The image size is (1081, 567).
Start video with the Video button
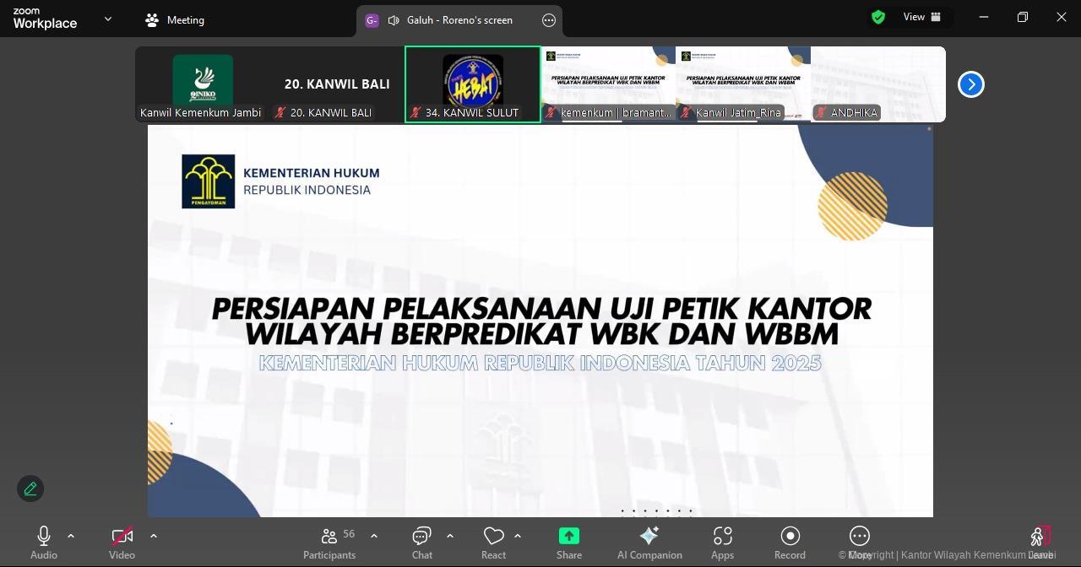click(122, 543)
